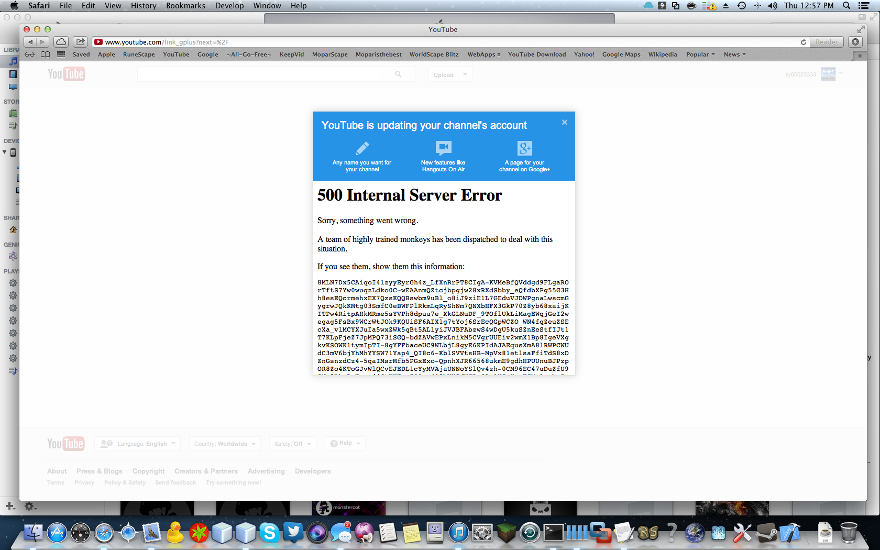
Task: Click the Upload button
Action: coord(444,74)
